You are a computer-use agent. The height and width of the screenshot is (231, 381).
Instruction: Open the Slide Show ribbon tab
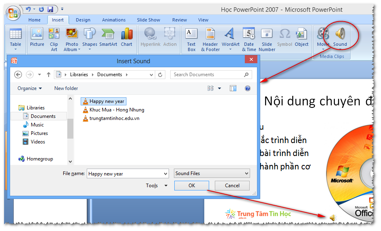[x=148, y=20]
